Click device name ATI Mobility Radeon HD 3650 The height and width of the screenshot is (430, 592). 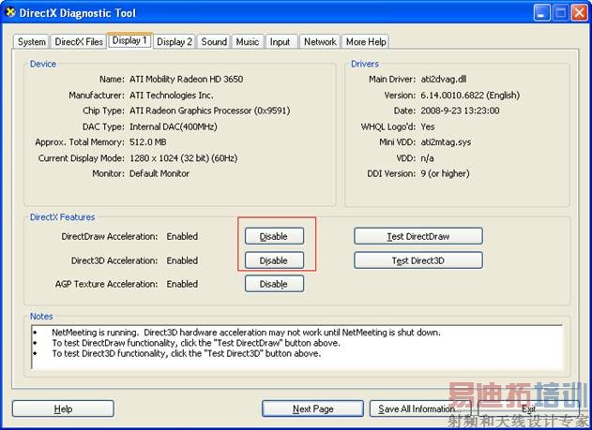186,79
